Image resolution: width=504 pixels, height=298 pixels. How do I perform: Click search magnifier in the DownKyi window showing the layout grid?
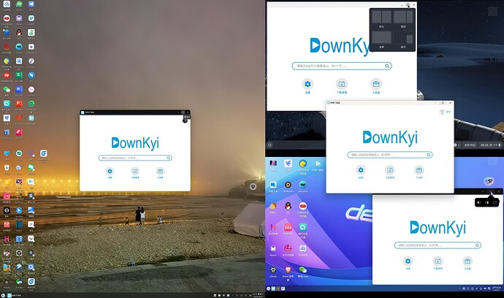tap(387, 66)
